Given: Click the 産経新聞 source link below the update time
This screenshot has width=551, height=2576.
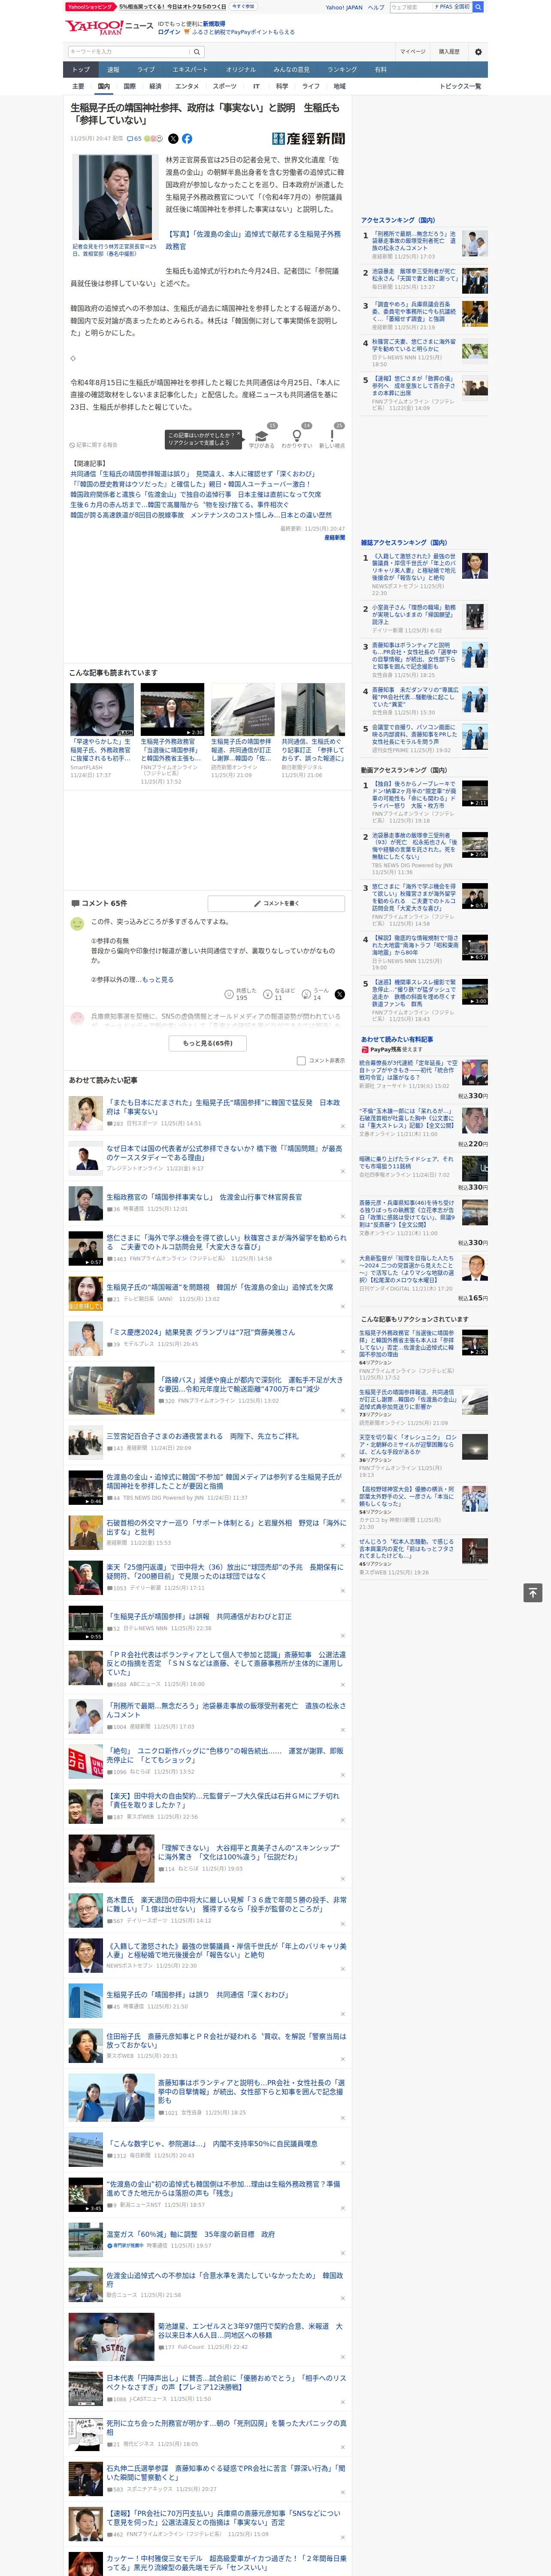Looking at the screenshot, I should pos(334,537).
